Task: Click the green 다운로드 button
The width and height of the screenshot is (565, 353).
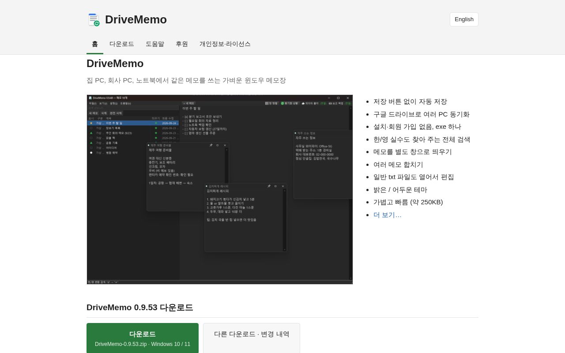Action: coord(143,338)
